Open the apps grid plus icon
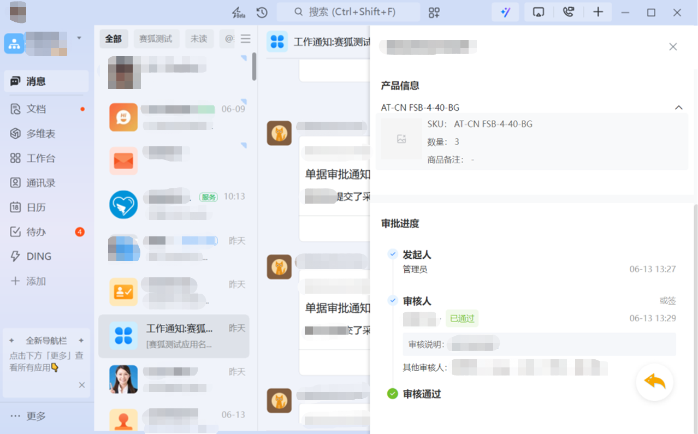The image size is (698, 434). 434,12
